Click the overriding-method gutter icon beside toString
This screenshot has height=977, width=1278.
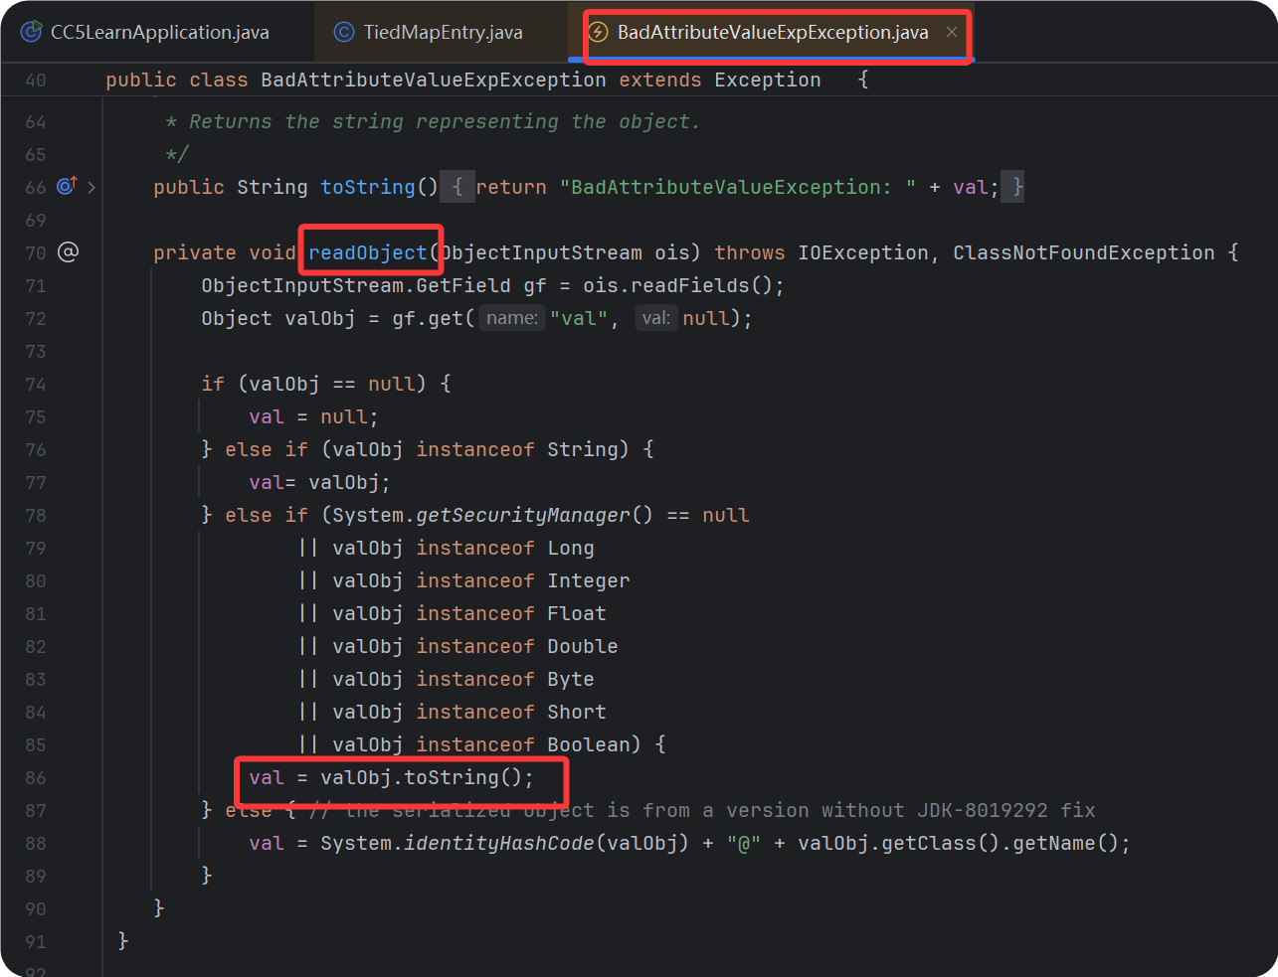[66, 186]
